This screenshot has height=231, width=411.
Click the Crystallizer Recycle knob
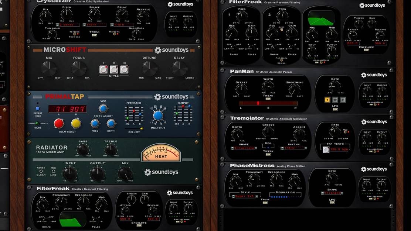(x=143, y=17)
